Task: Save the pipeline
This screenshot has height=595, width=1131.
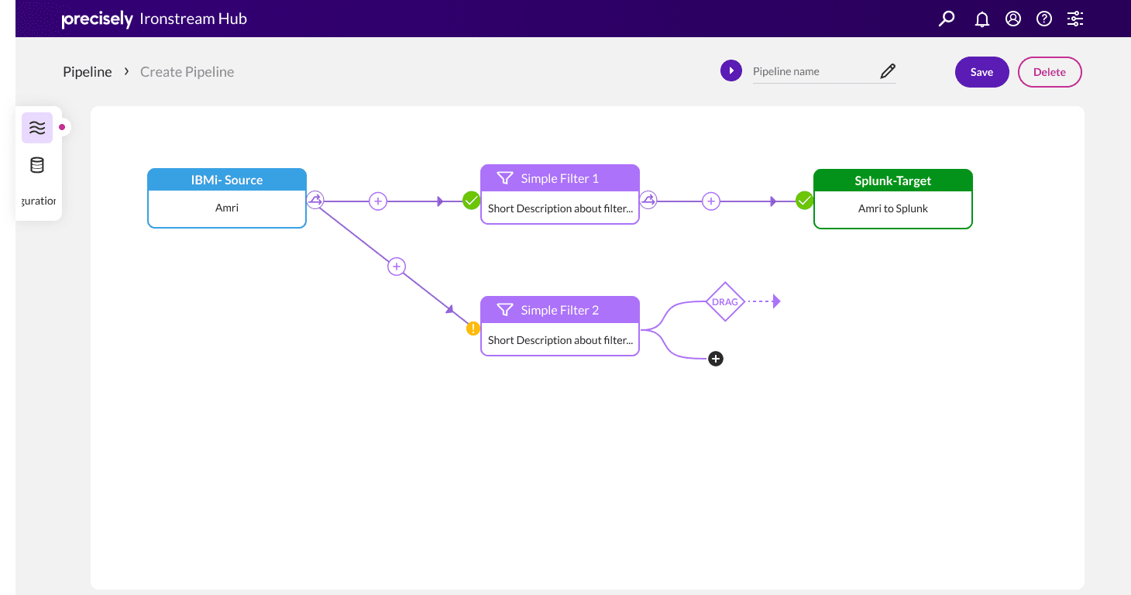Action: click(981, 72)
